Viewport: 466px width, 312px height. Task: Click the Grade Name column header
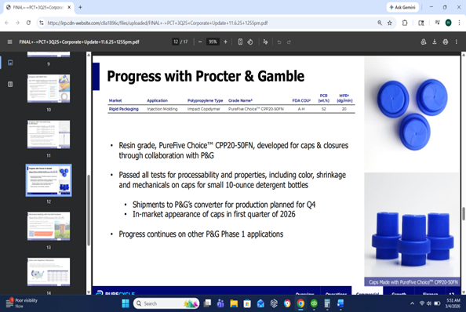[240, 100]
